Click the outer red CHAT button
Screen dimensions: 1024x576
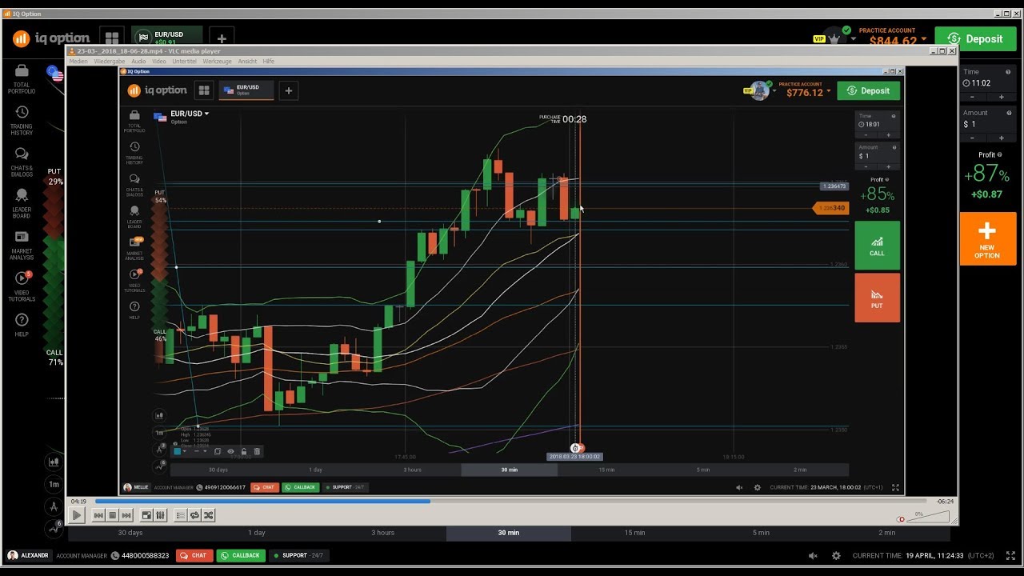(x=194, y=555)
